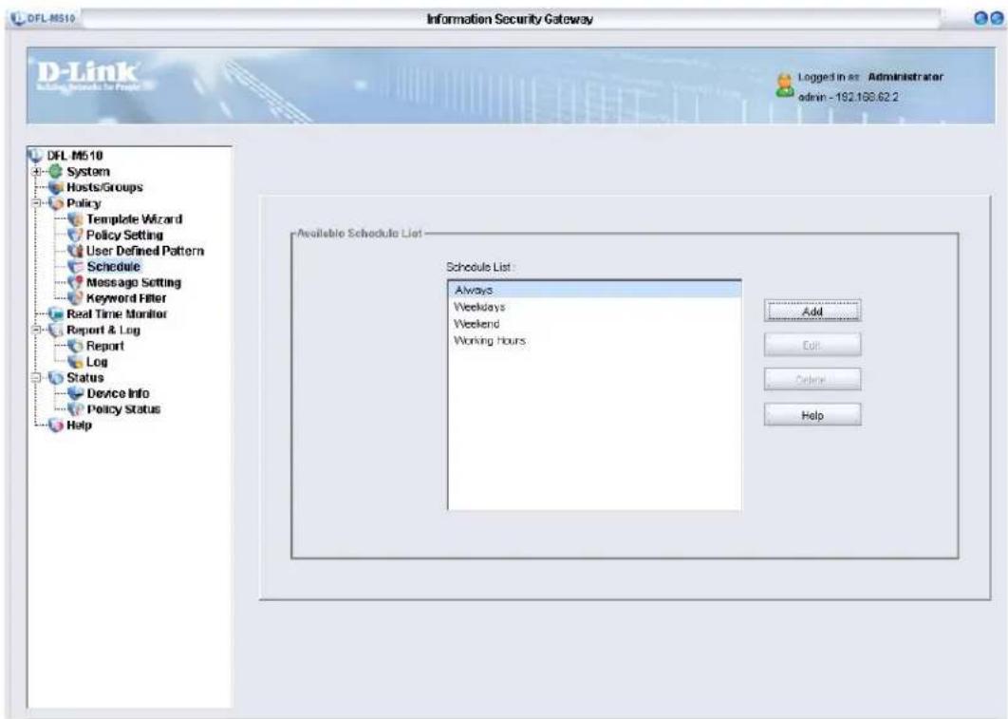Screen dimensions: 1008x719
Task: Open Message Setting page
Action: pyautogui.click(x=134, y=282)
